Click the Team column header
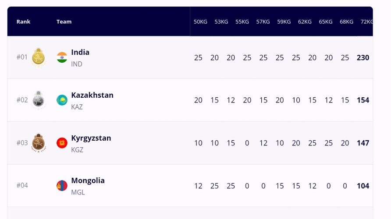The image size is (391, 219). point(64,21)
